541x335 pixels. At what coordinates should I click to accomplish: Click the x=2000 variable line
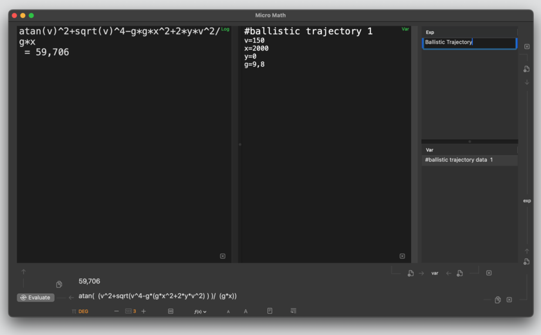(256, 48)
